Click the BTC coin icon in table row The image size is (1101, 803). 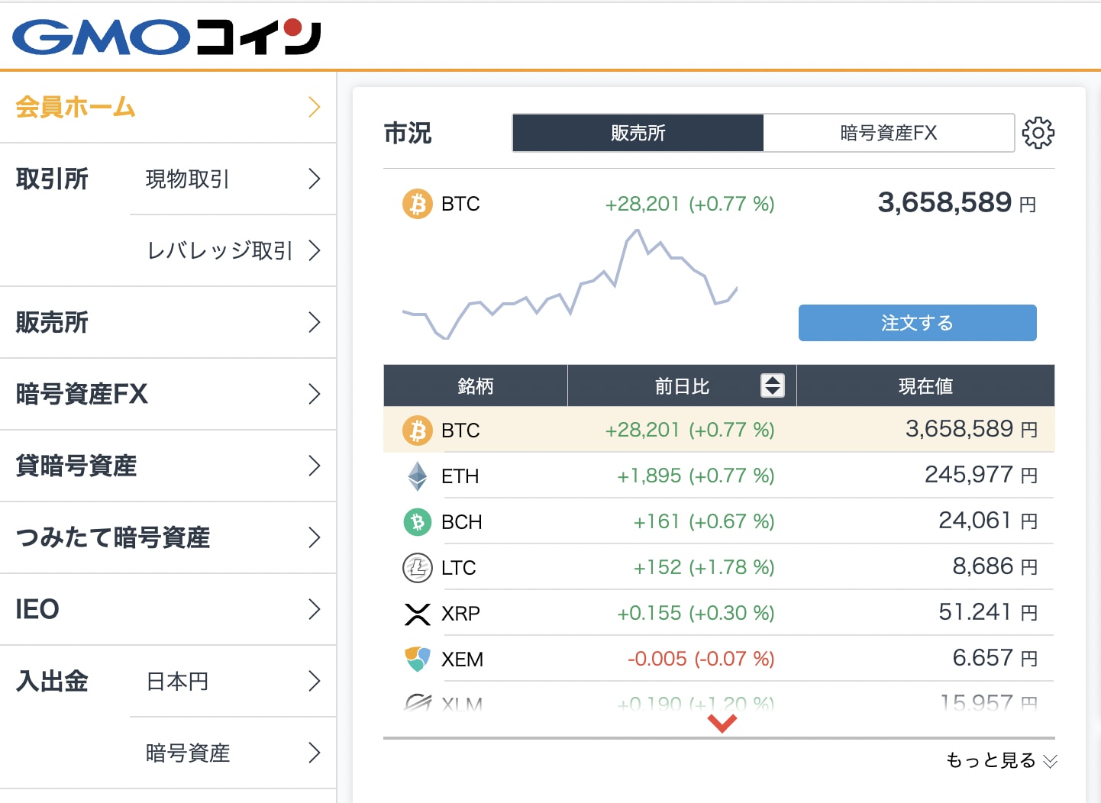tap(418, 431)
